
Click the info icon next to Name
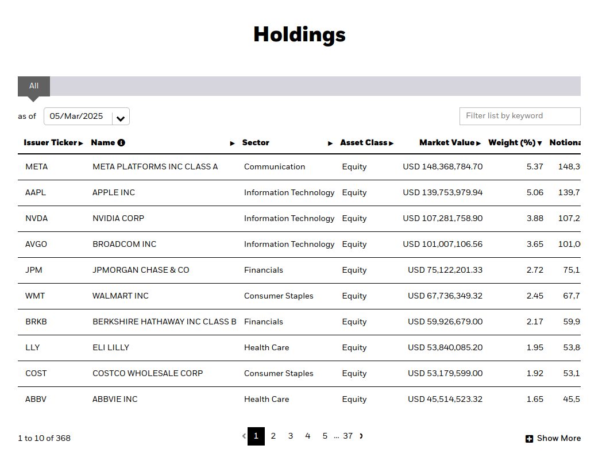[x=121, y=143]
